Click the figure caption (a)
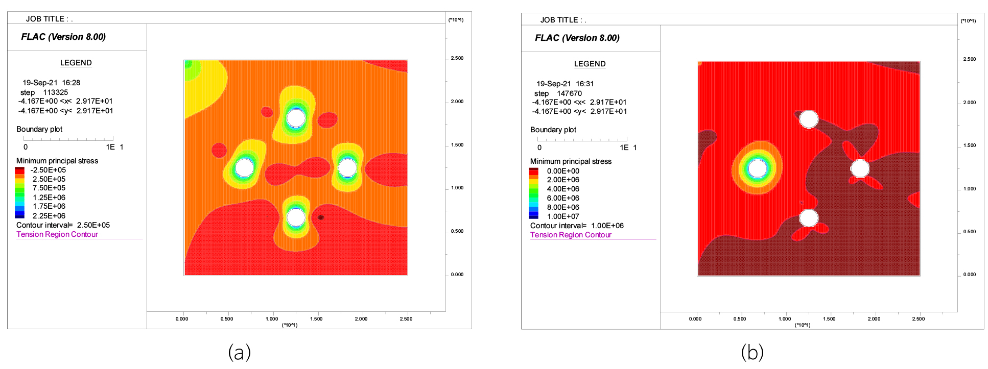988x369 pixels. click(x=239, y=353)
